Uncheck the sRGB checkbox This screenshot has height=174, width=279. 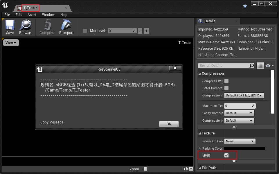coord(226,155)
